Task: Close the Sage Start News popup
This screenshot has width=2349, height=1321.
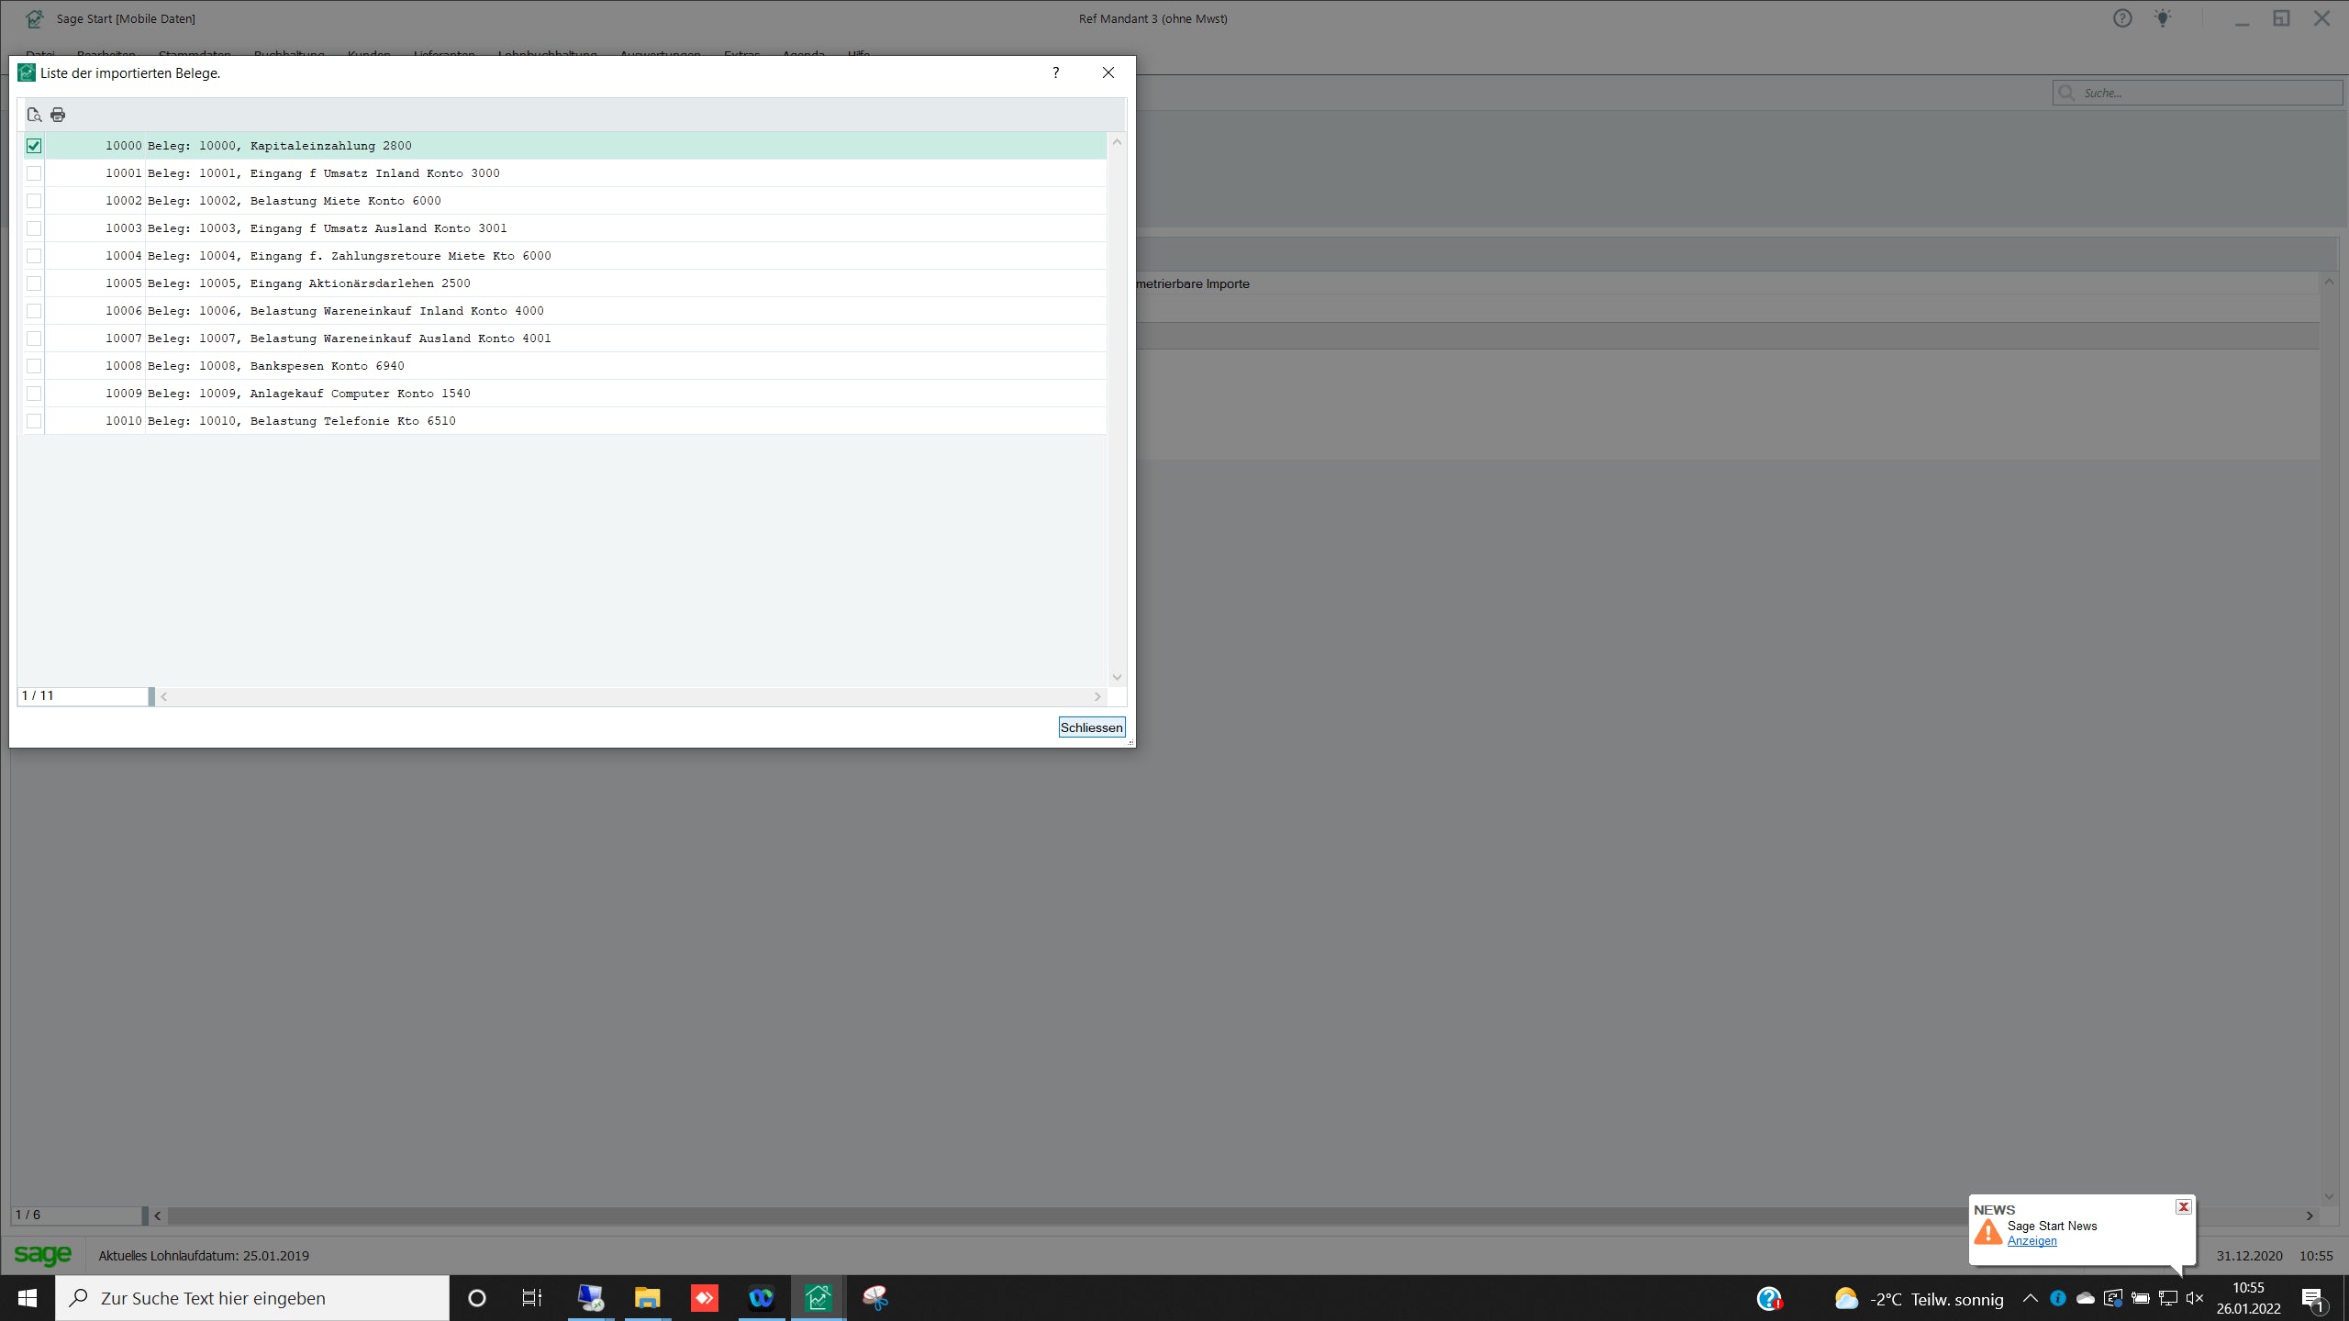Action: [2184, 1207]
